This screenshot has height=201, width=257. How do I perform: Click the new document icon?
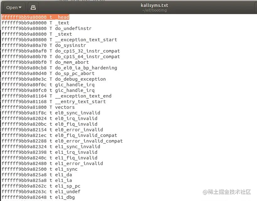tap(33, 8)
